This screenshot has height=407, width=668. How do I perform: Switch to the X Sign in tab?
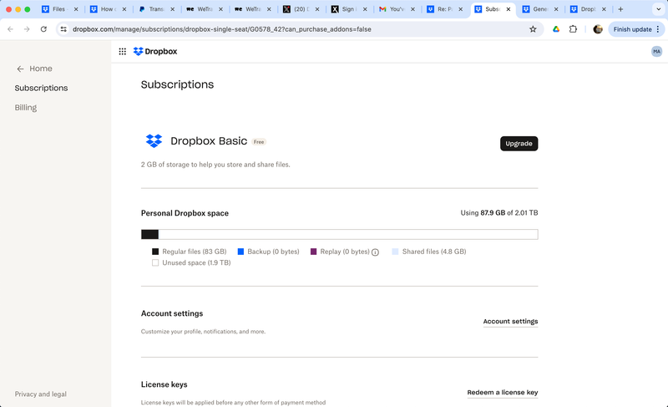click(347, 9)
